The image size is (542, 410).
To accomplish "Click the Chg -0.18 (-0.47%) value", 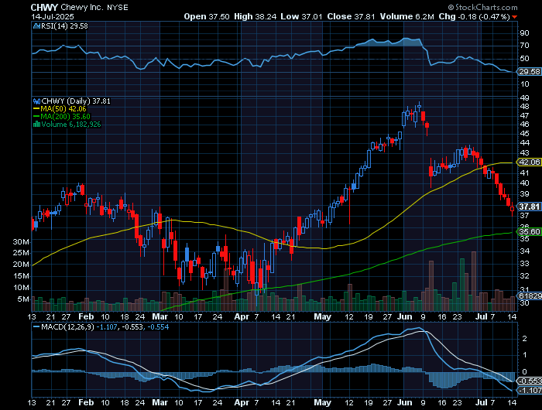I will tap(474, 16).
